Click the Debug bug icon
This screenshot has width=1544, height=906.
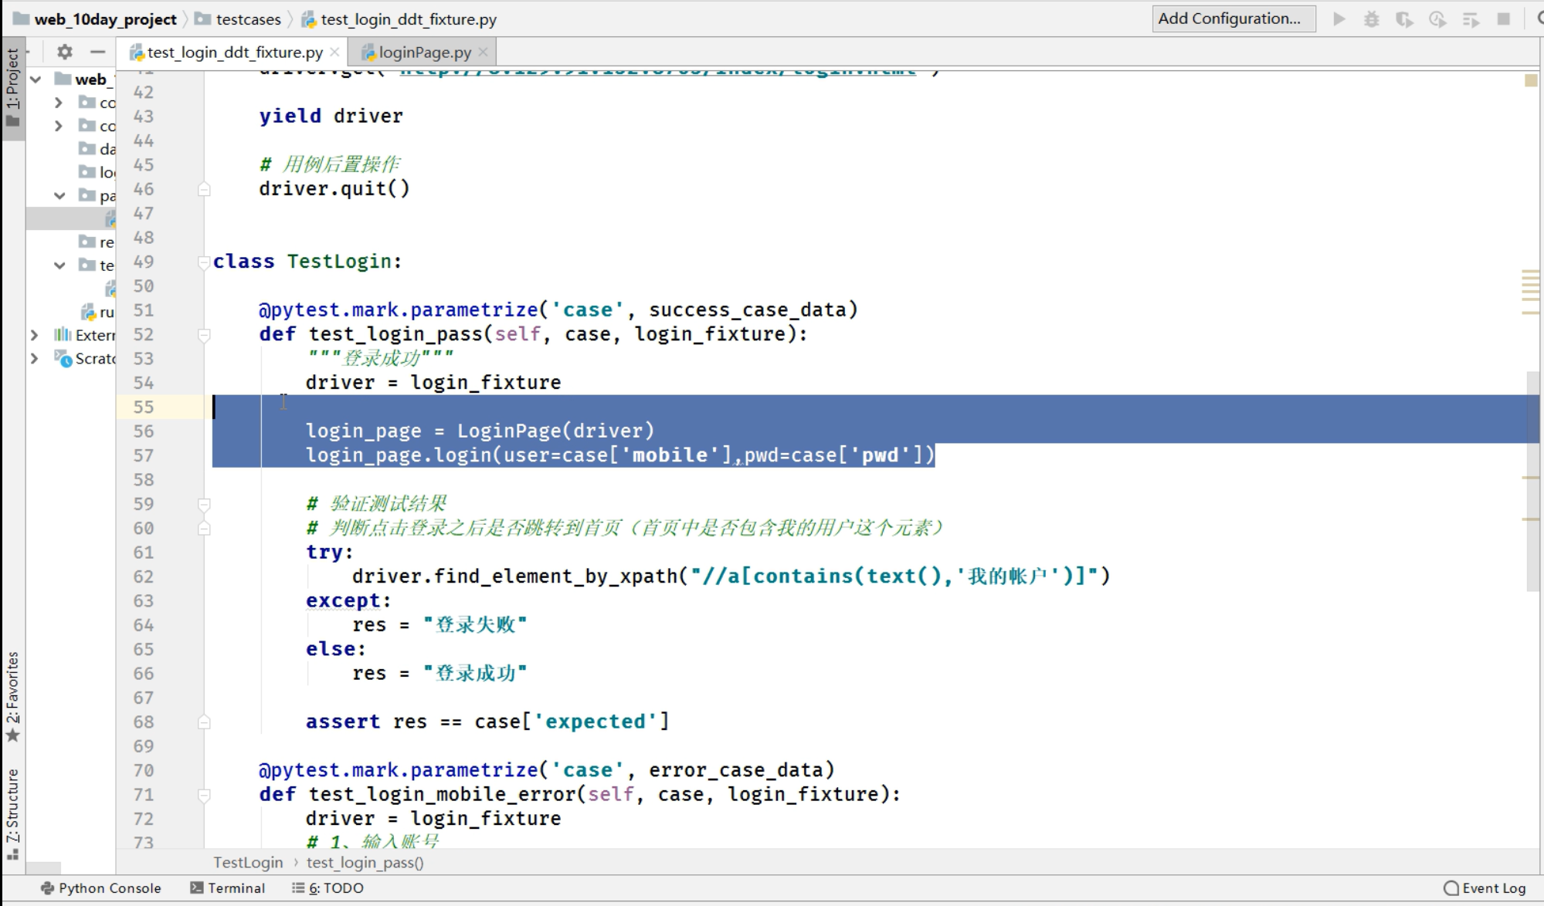(x=1372, y=19)
